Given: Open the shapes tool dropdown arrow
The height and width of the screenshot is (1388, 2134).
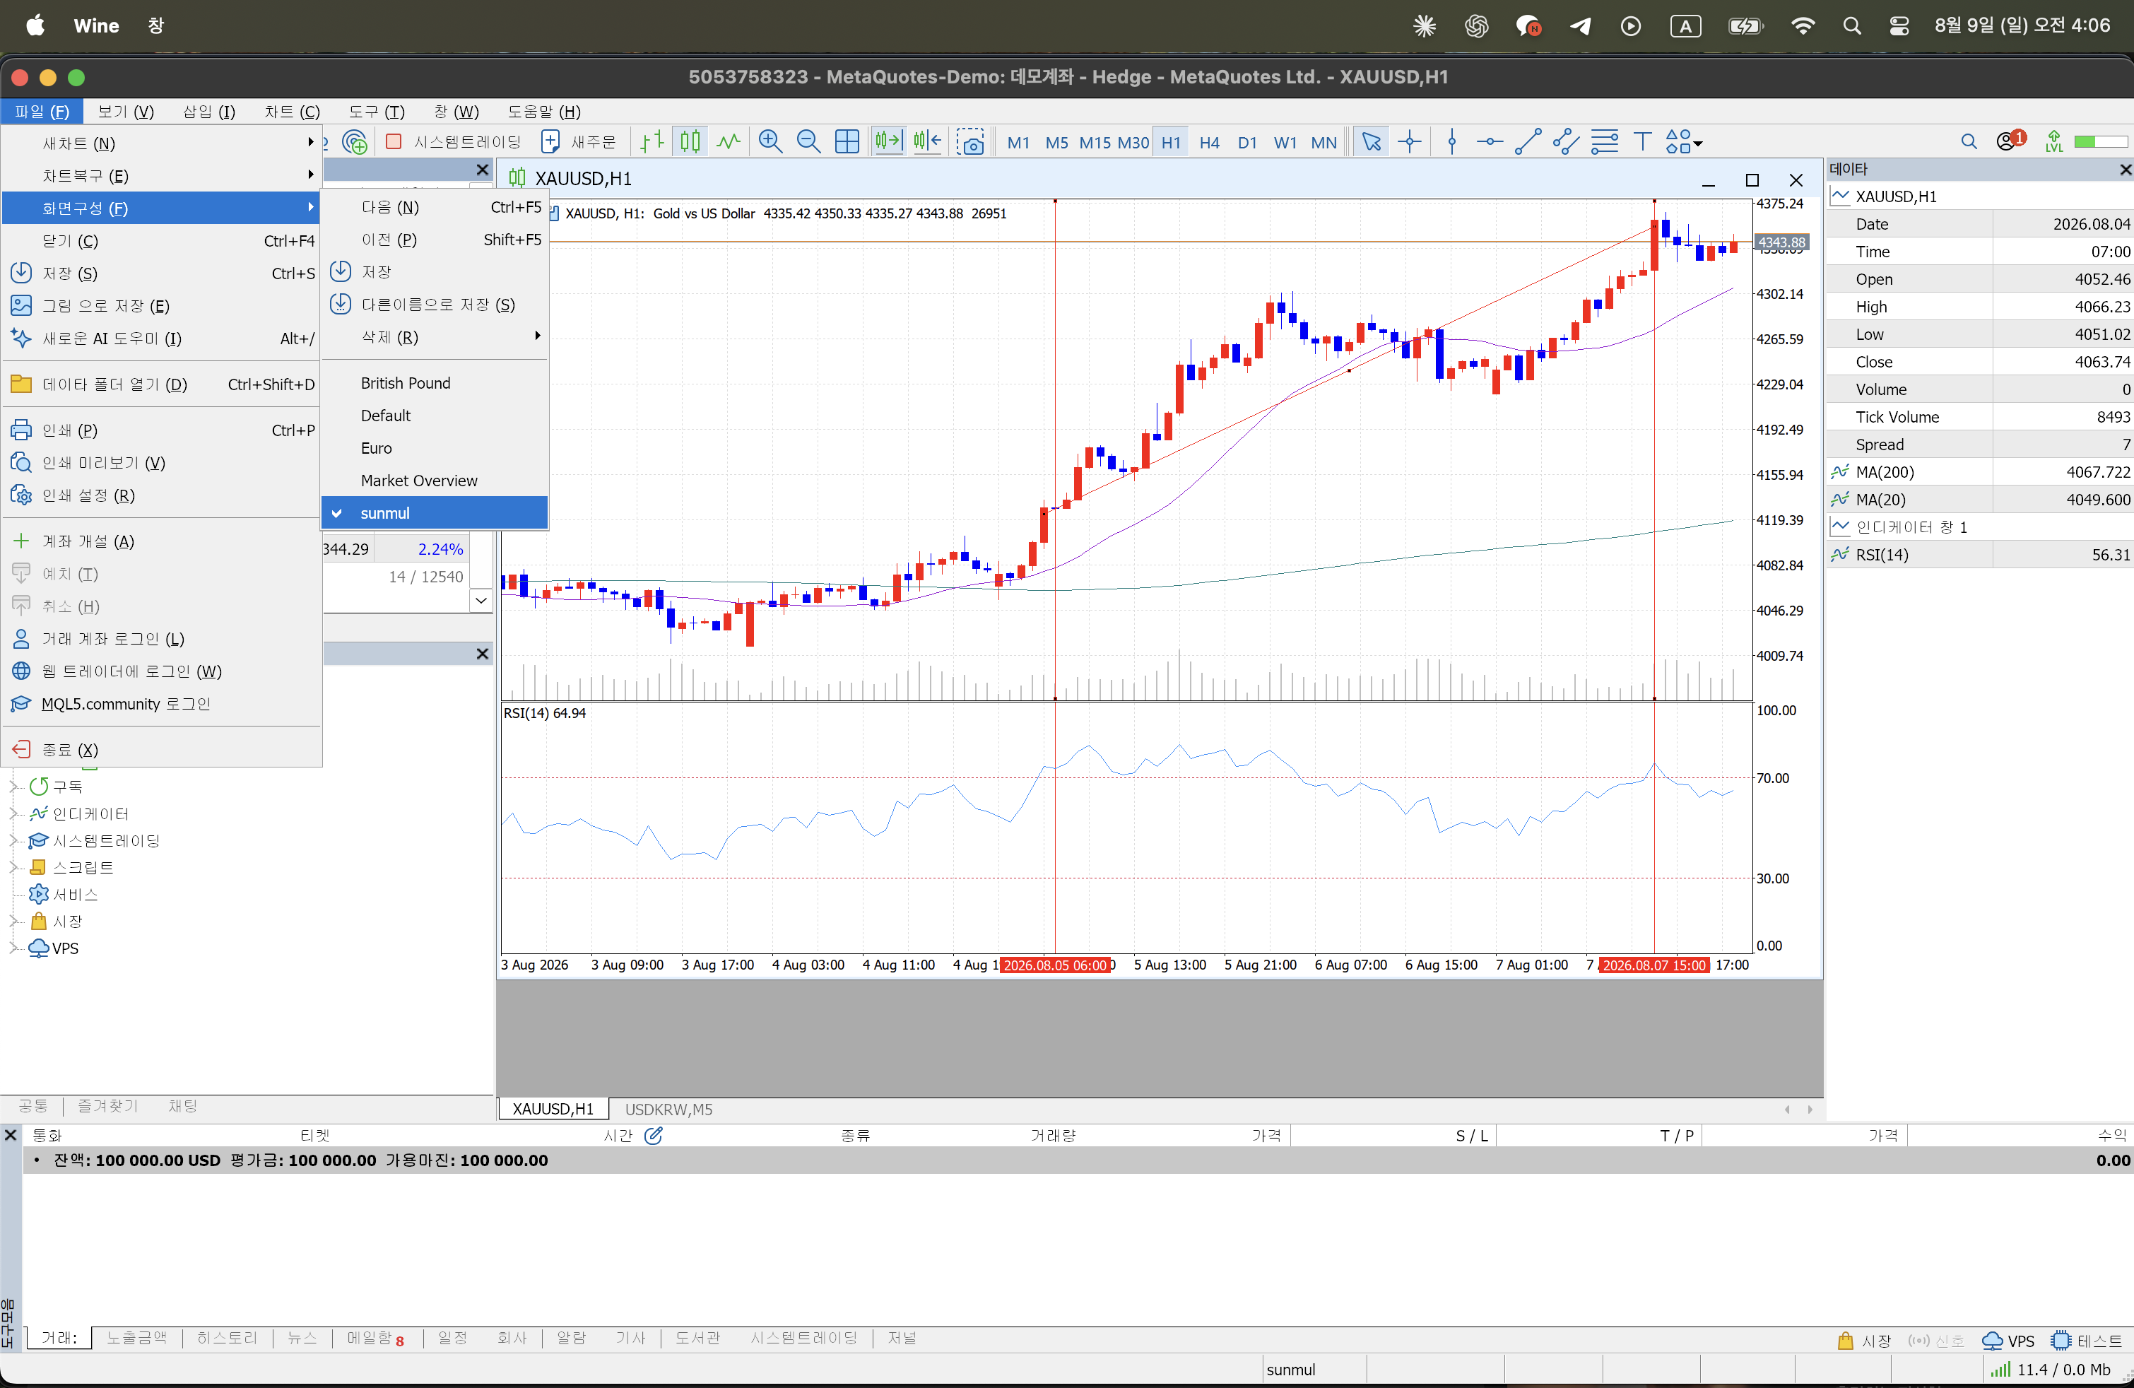Looking at the screenshot, I should coord(1697,143).
